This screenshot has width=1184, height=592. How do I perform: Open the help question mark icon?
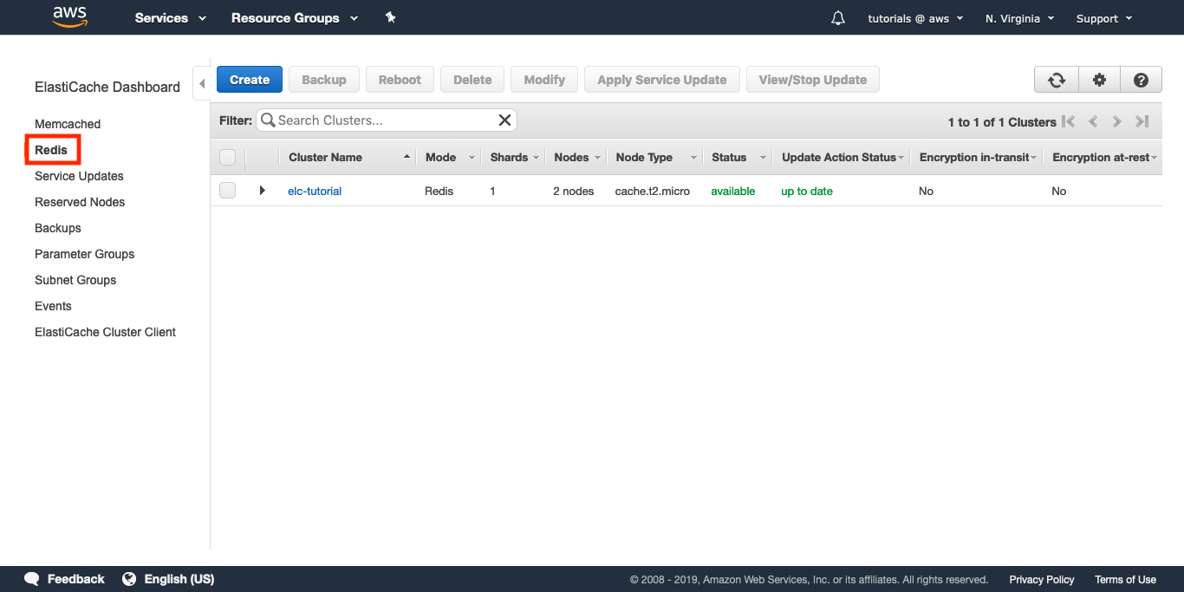coord(1141,80)
